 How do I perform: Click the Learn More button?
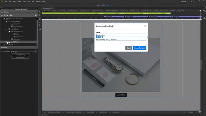(121, 95)
